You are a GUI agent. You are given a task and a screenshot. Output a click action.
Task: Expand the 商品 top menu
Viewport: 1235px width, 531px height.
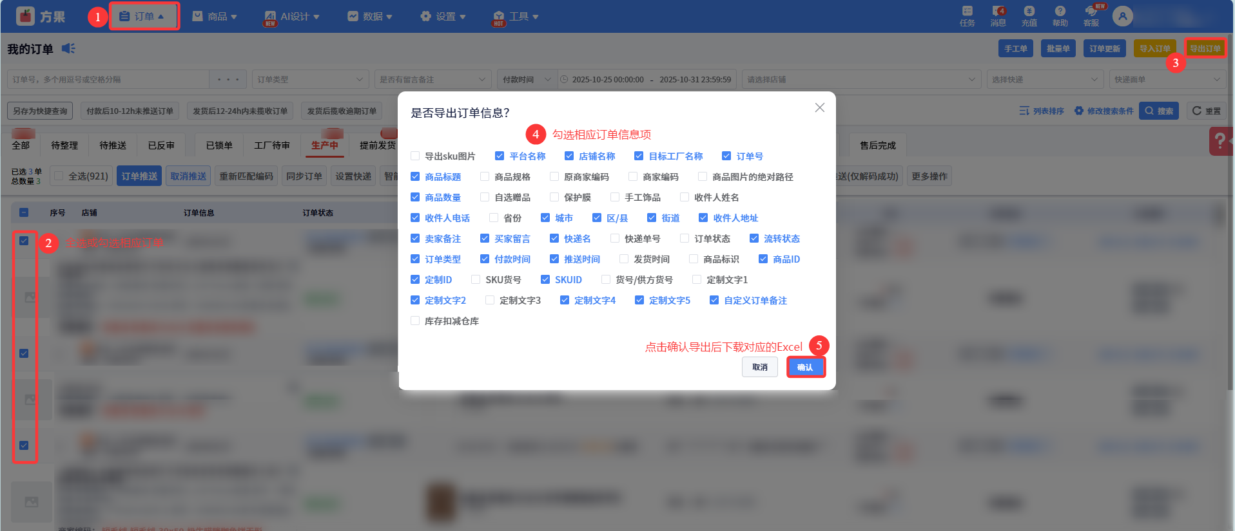[215, 16]
